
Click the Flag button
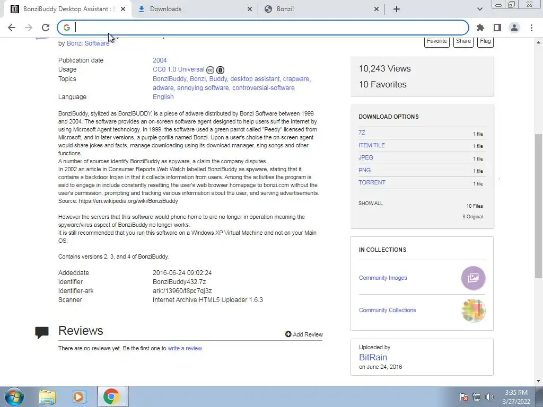pos(485,41)
